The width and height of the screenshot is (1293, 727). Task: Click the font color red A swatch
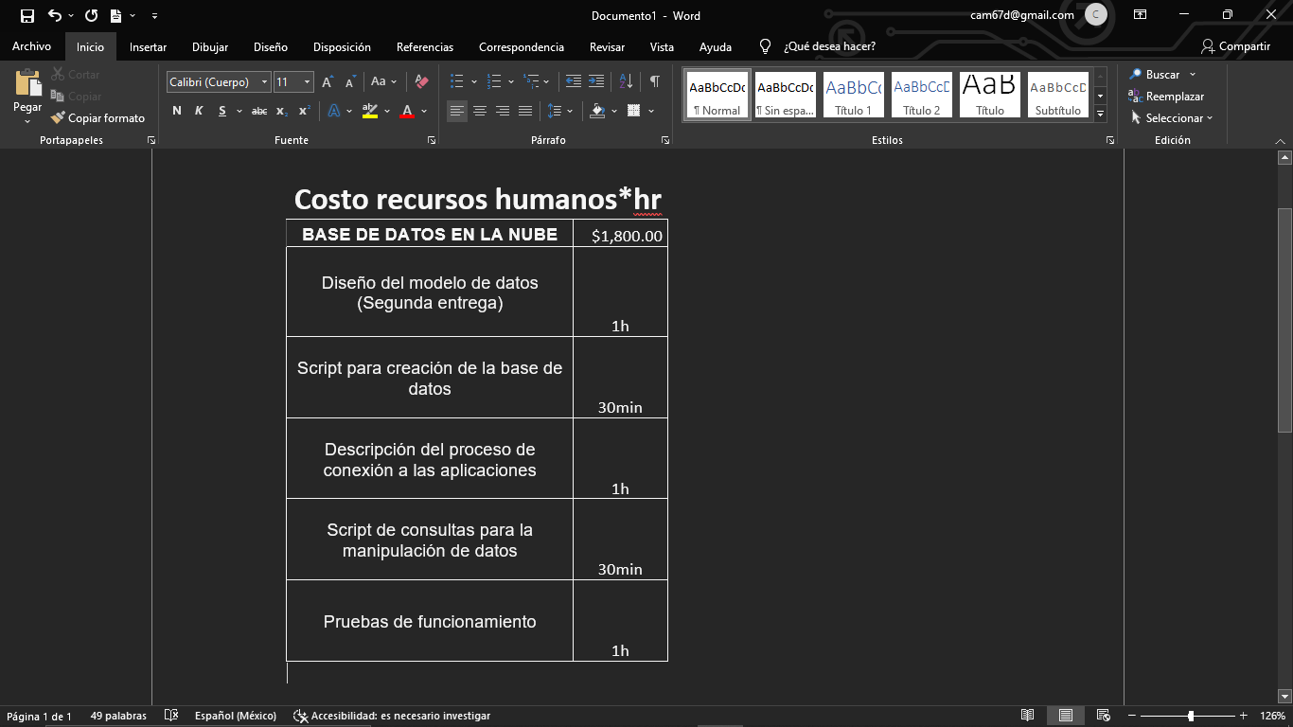tap(407, 111)
